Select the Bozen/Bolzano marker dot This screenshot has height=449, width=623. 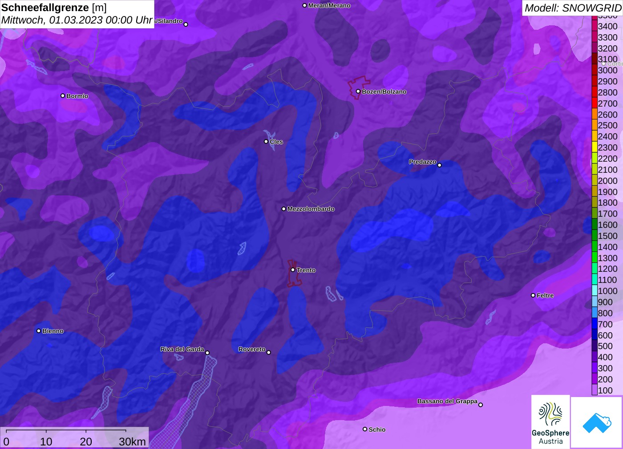click(x=358, y=91)
